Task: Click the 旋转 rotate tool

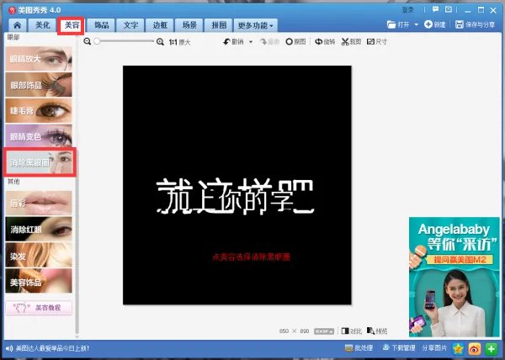Action: [325, 42]
